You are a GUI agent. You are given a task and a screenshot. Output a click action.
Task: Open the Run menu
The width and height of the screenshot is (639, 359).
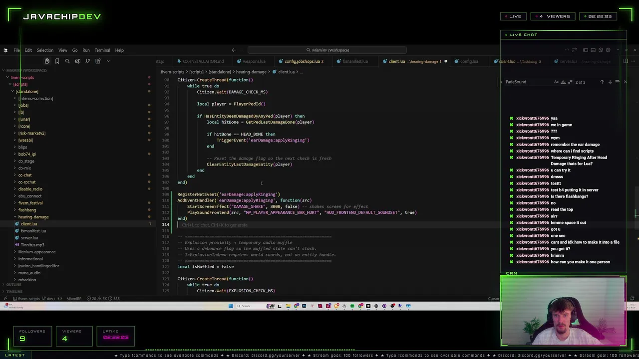point(86,50)
